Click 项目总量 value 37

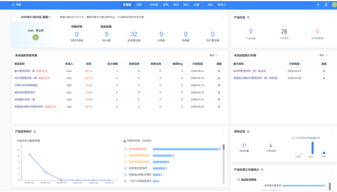pyautogui.click(x=244, y=146)
